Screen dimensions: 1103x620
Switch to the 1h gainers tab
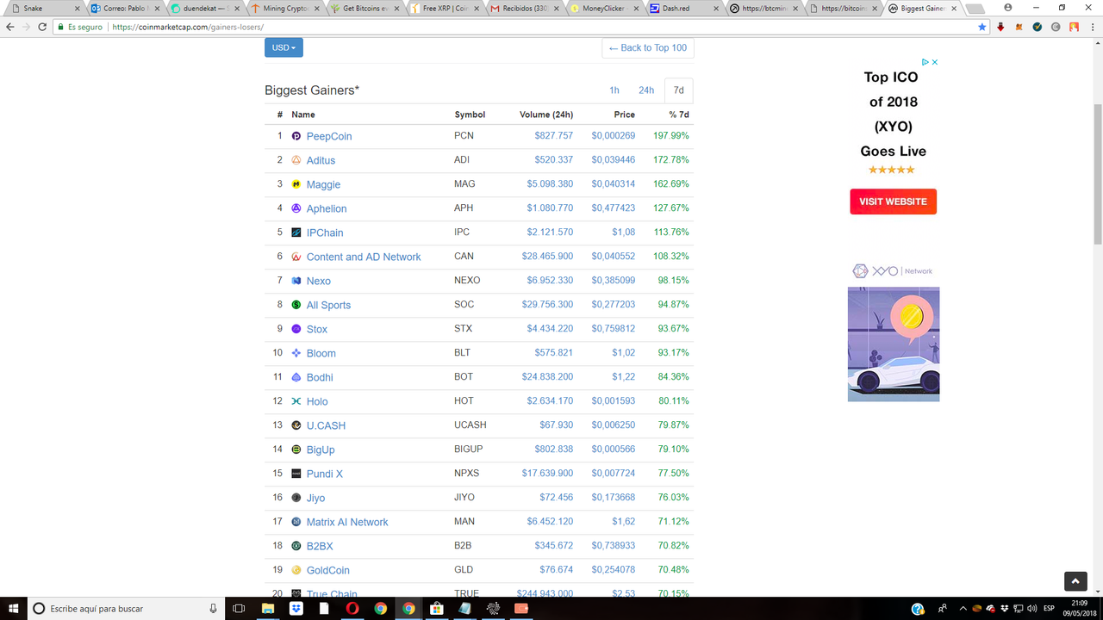click(x=614, y=90)
